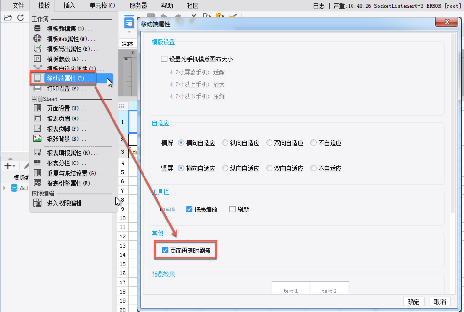Screen dimensions: 464x312
Task: Choose 模板自适应属性 menu entry
Action: pos(72,69)
